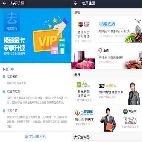Tap back arrow beside 信用生活
Image resolution: width=142 pixels, height=142 pixels.
(x=75, y=3)
